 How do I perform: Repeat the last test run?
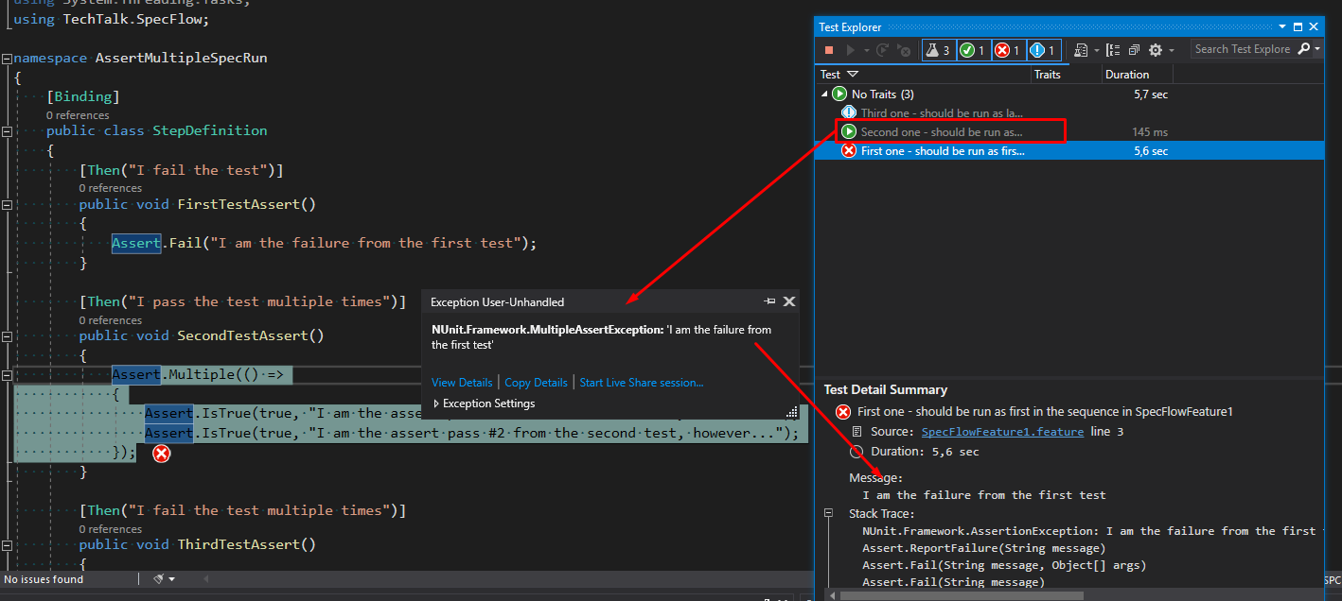point(882,49)
